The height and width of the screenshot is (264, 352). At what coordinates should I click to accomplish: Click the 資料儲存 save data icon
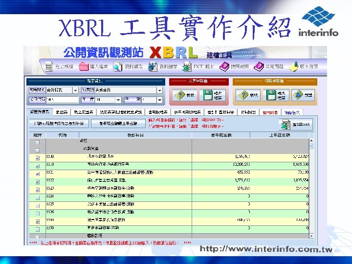153,66
